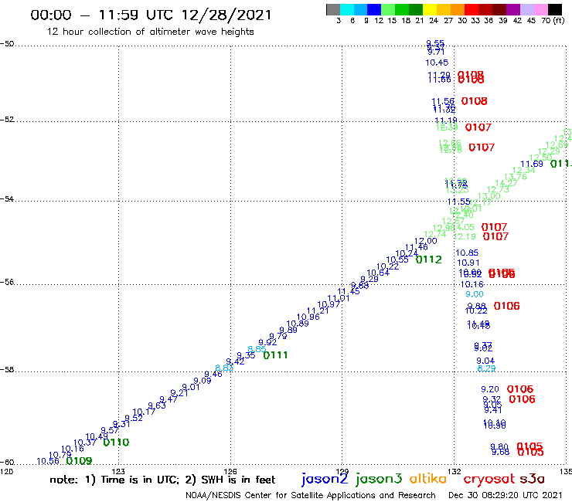The width and height of the screenshot is (572, 502).
Task: Click the 'jason2' satellite legend label
Action: tap(325, 479)
